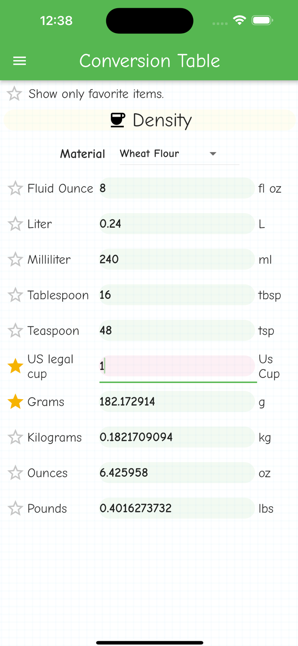This screenshot has height=646, width=298.
Task: Favorite the Kilograms row star
Action: [x=15, y=437]
